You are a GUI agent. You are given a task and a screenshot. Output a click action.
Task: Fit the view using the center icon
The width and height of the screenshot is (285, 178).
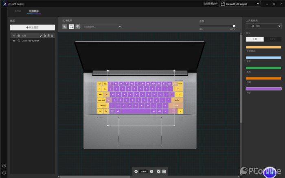point(158,171)
